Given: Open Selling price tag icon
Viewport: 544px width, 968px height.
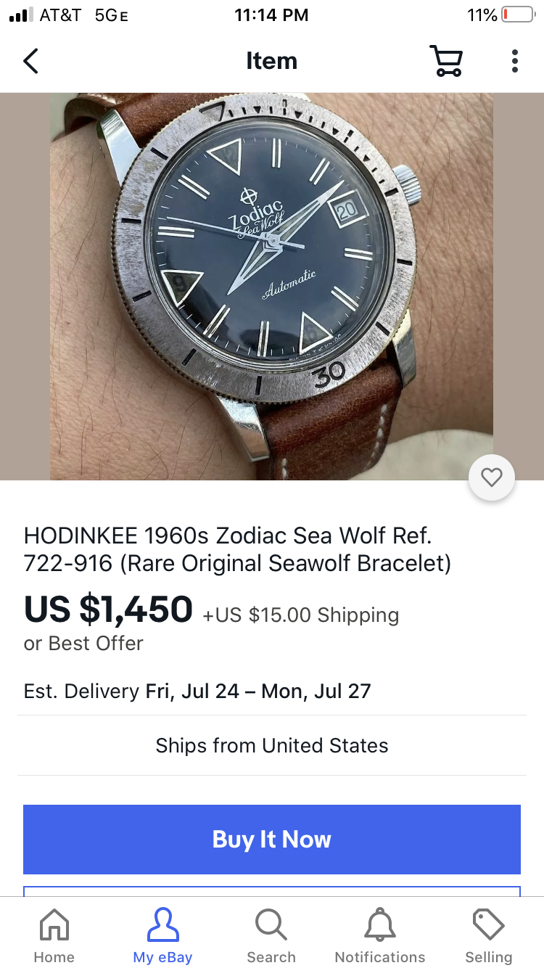Looking at the screenshot, I should click(x=488, y=925).
